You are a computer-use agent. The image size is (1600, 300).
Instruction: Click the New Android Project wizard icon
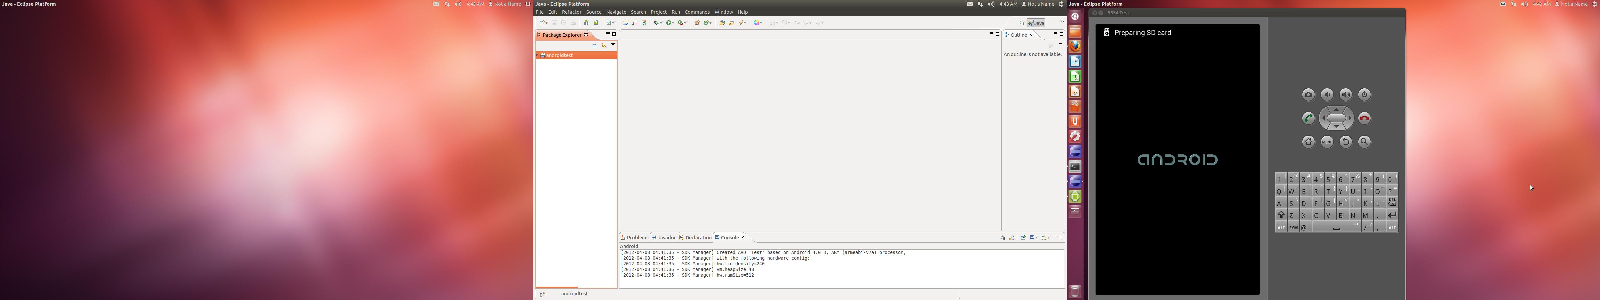(625, 23)
